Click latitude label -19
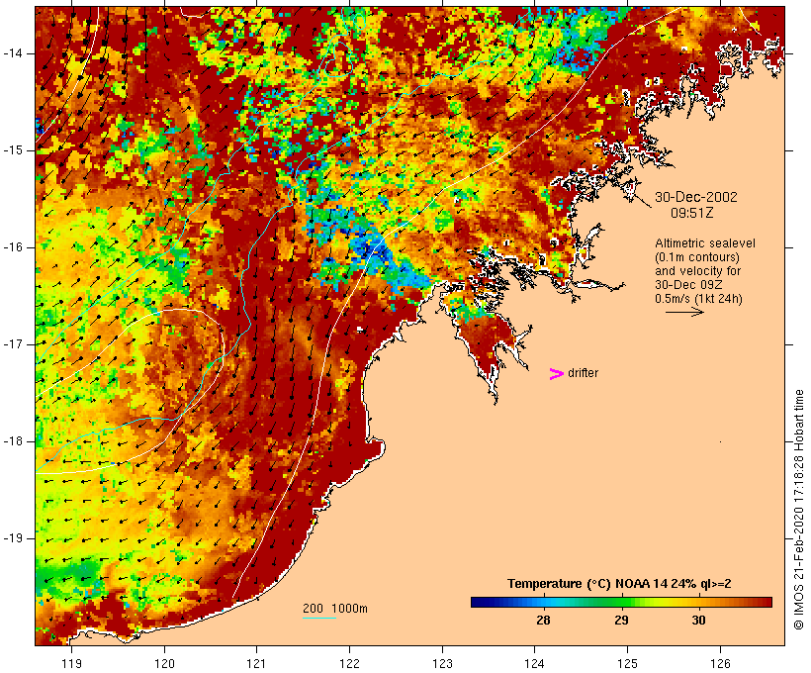Viewport: 811px width, 673px height. point(12,538)
